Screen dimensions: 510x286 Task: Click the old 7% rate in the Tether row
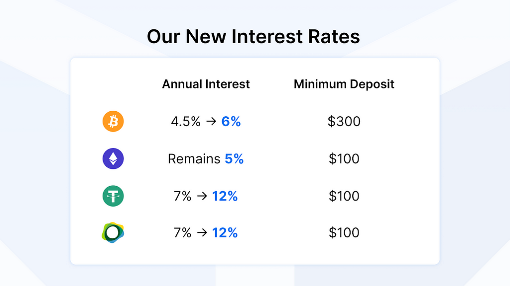[x=182, y=196]
